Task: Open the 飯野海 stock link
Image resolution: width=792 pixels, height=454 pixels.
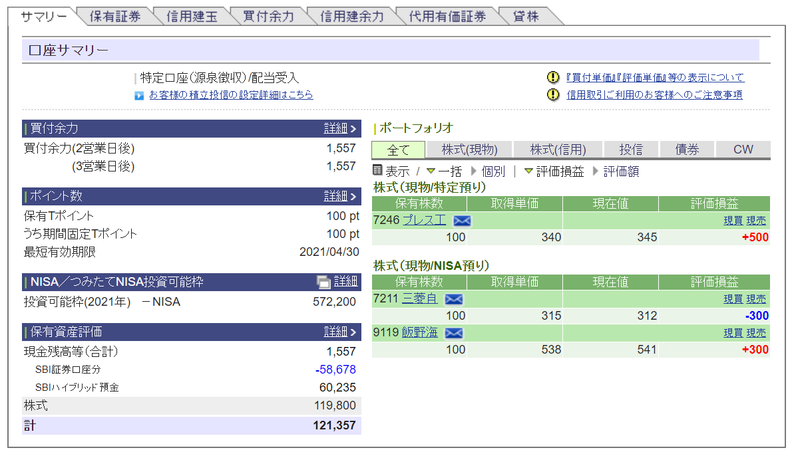Action: coord(420,332)
